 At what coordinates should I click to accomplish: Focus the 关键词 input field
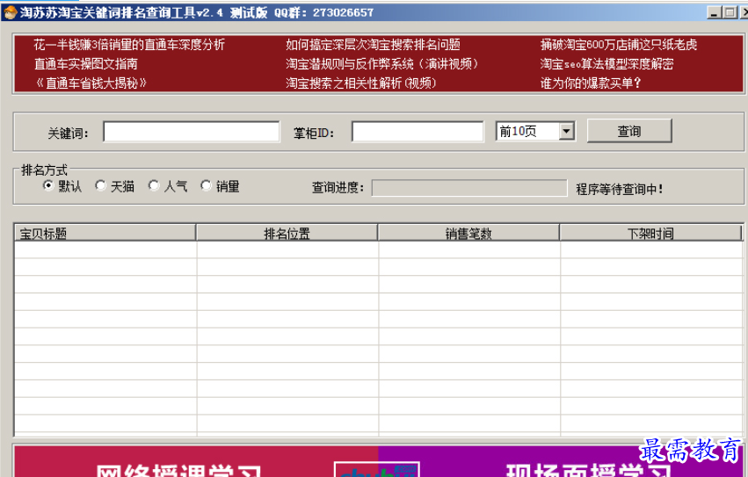(192, 132)
